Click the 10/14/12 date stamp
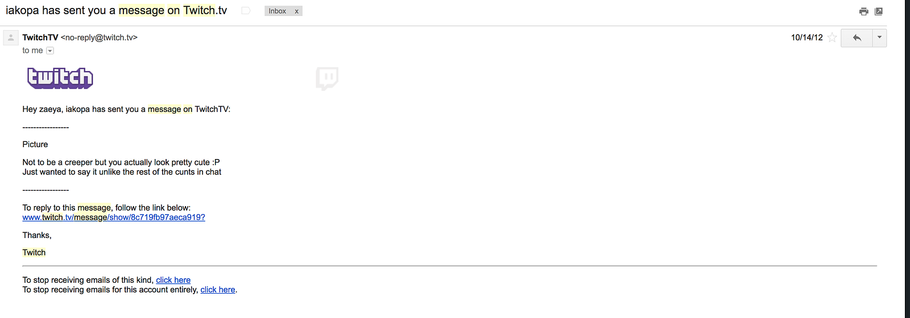The width and height of the screenshot is (910, 318). (x=806, y=37)
